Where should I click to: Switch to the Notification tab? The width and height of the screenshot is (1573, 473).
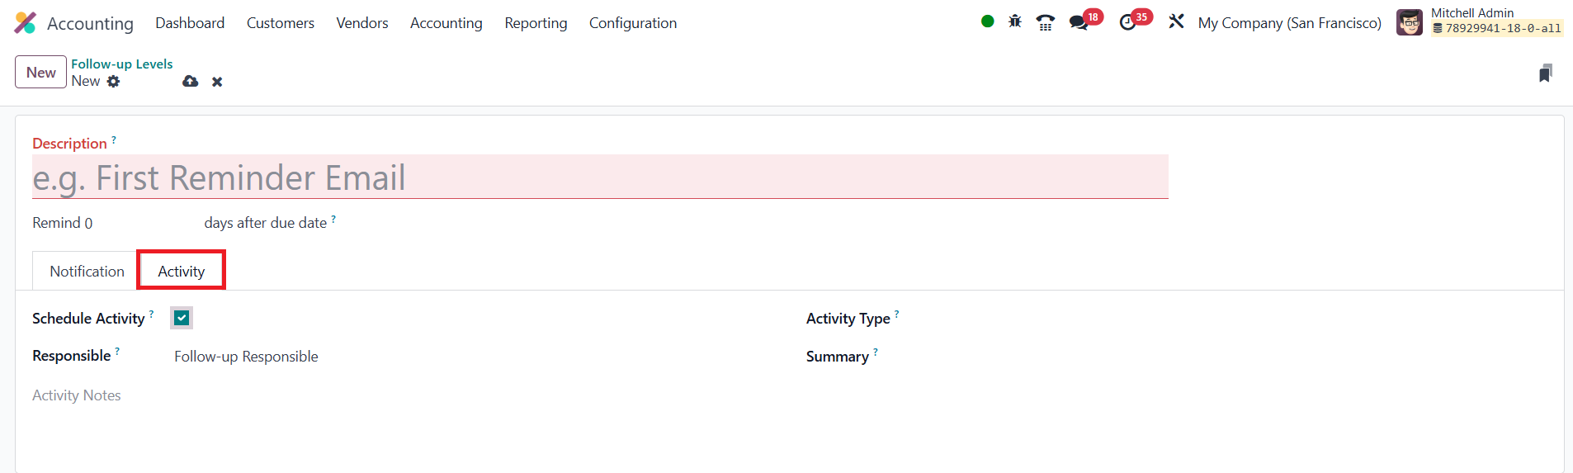pyautogui.click(x=87, y=271)
